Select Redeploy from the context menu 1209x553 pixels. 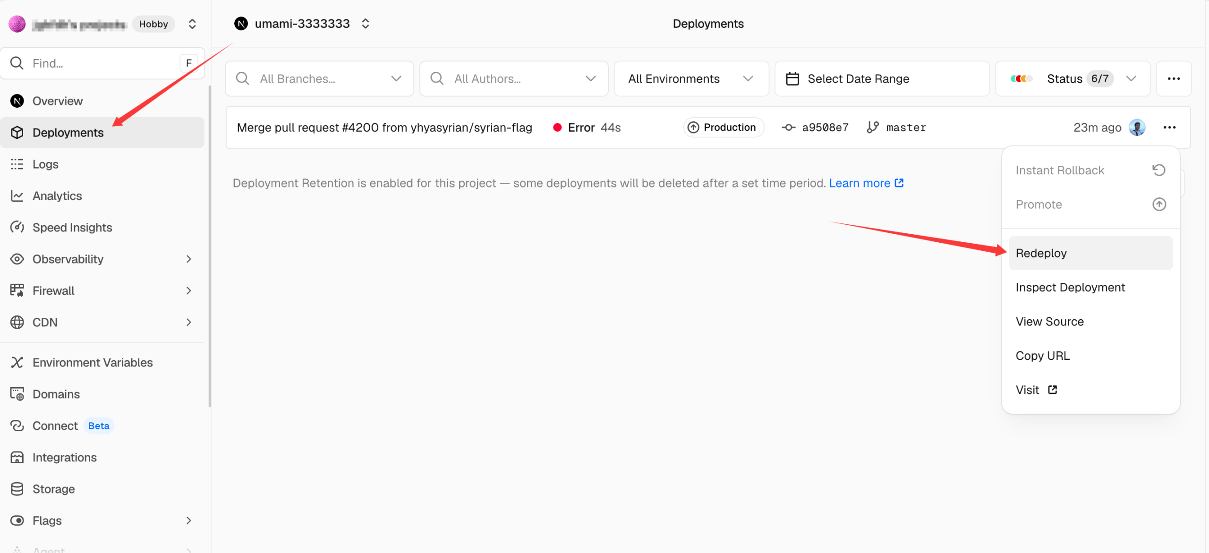tap(1091, 253)
